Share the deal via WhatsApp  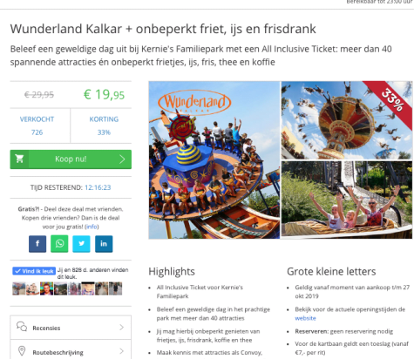coord(59,244)
